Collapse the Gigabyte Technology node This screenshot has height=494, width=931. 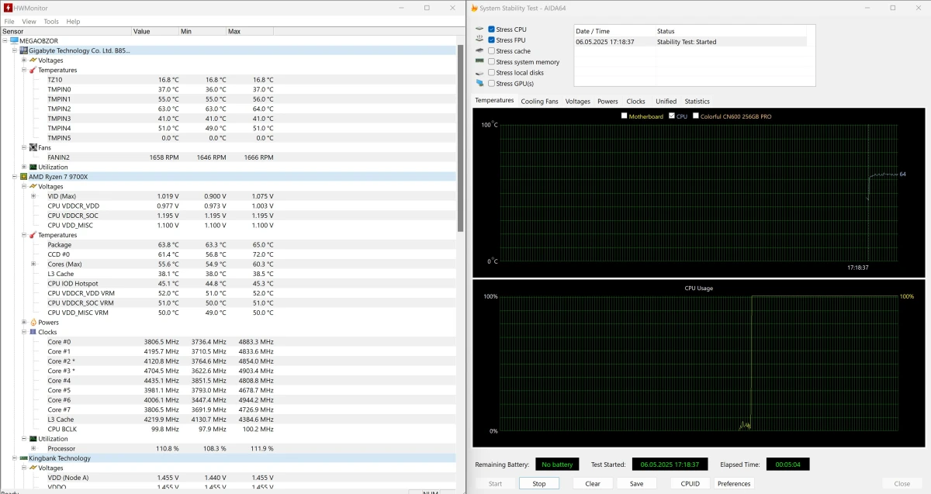pos(15,50)
